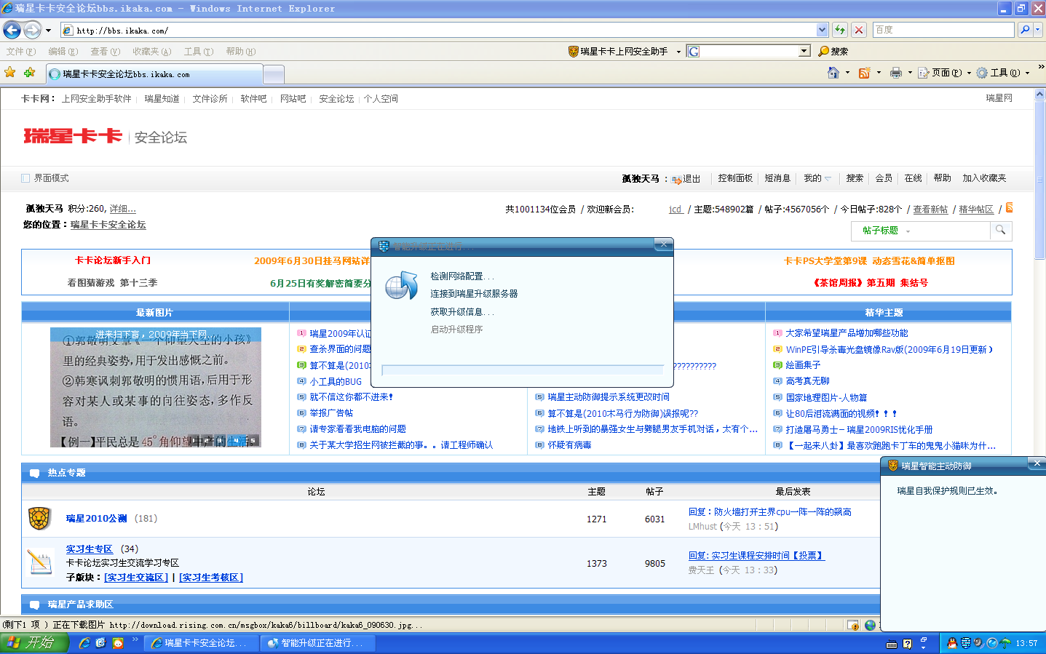Expand the 工具 toolbar dropdown on the right
Viewport: 1046px width, 654px height.
point(1027,73)
